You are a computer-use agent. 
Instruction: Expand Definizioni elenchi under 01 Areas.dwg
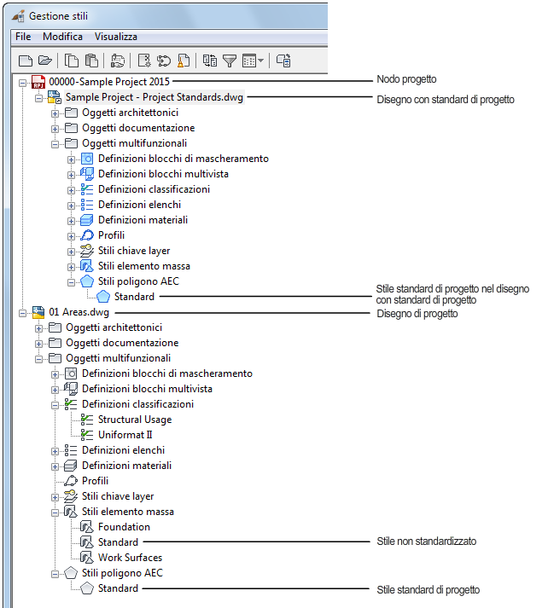click(55, 451)
